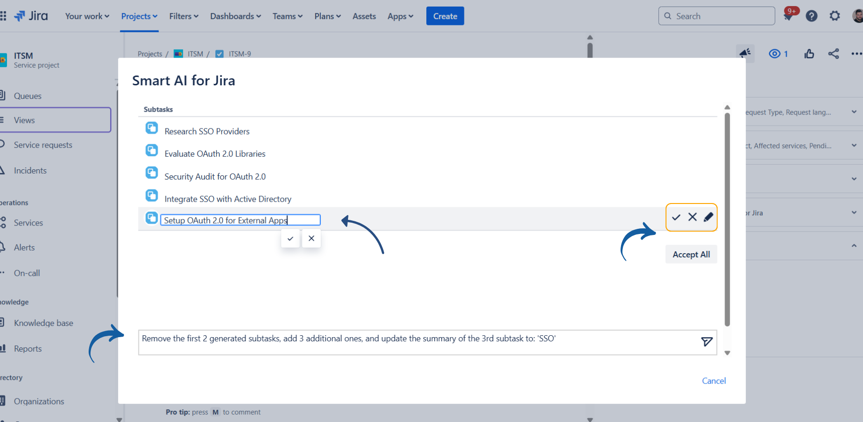Click the subtask summary edit field
The height and width of the screenshot is (422, 863).
tap(240, 220)
